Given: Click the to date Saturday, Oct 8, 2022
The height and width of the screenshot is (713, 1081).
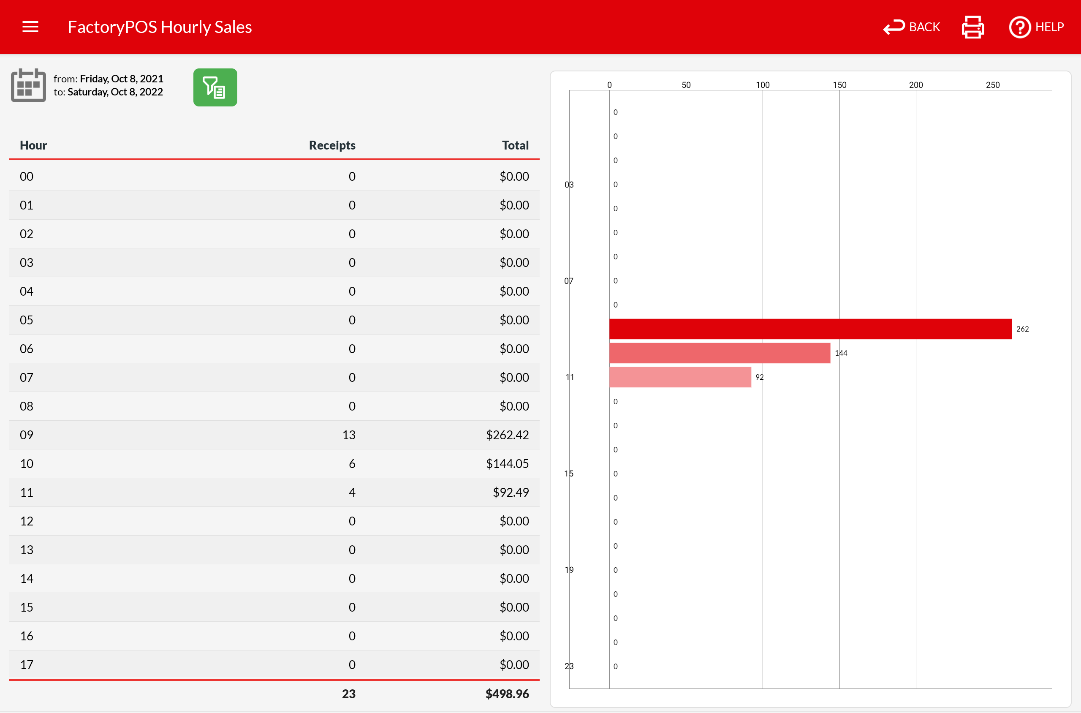Looking at the screenshot, I should coord(115,92).
